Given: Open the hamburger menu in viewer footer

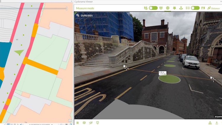Looking at the screenshot, I should pos(78,123).
